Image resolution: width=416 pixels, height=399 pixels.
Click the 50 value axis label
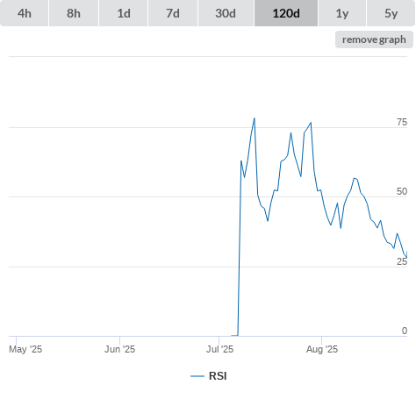pyautogui.click(x=402, y=191)
